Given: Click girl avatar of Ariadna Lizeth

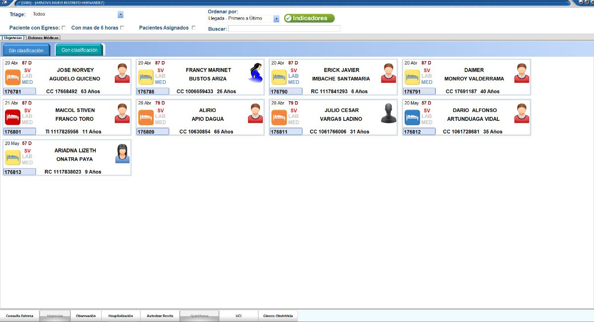Looking at the screenshot, I should pyautogui.click(x=122, y=154).
